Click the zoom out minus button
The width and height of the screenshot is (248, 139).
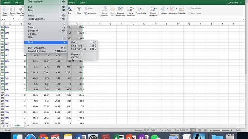tap(210, 131)
